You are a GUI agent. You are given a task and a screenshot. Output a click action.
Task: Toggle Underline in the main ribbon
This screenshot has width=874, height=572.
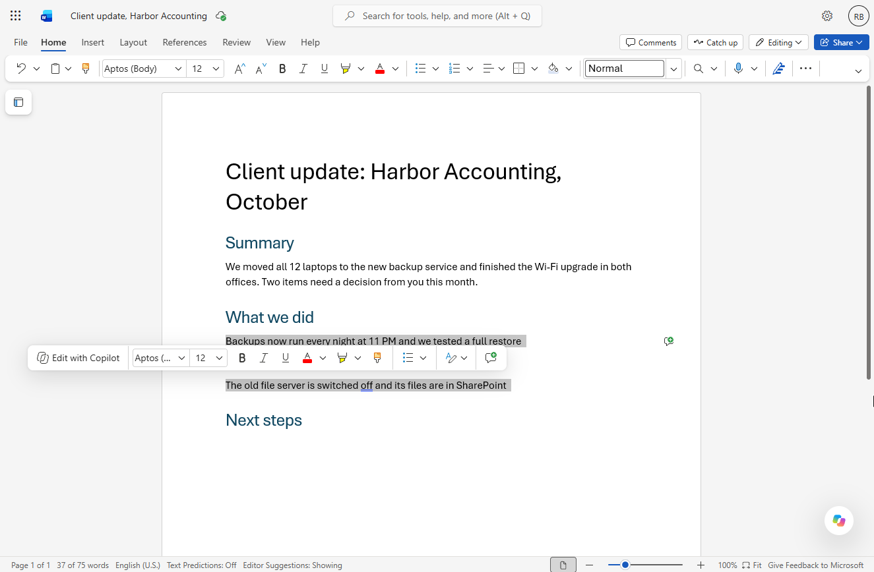[x=324, y=69]
